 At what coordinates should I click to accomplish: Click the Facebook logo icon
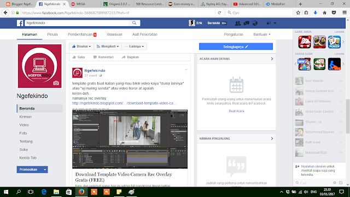click(x=20, y=23)
